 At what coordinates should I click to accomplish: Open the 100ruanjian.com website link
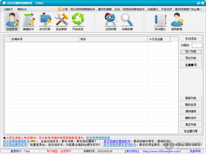tap(162, 151)
